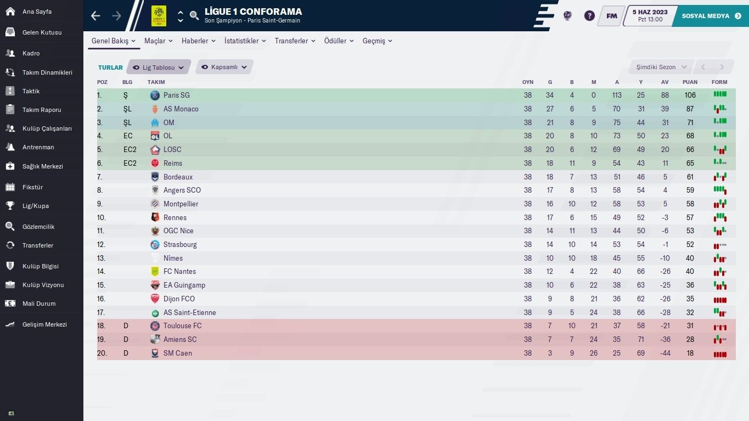749x421 pixels.
Task: Open the Lig Tablosu view selector
Action: click(x=159, y=68)
